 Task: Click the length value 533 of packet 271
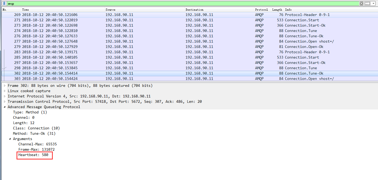click(280, 20)
